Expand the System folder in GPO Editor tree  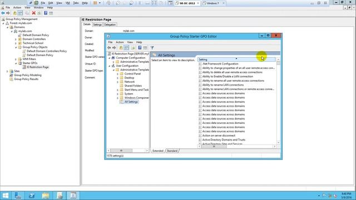[x=117, y=94]
